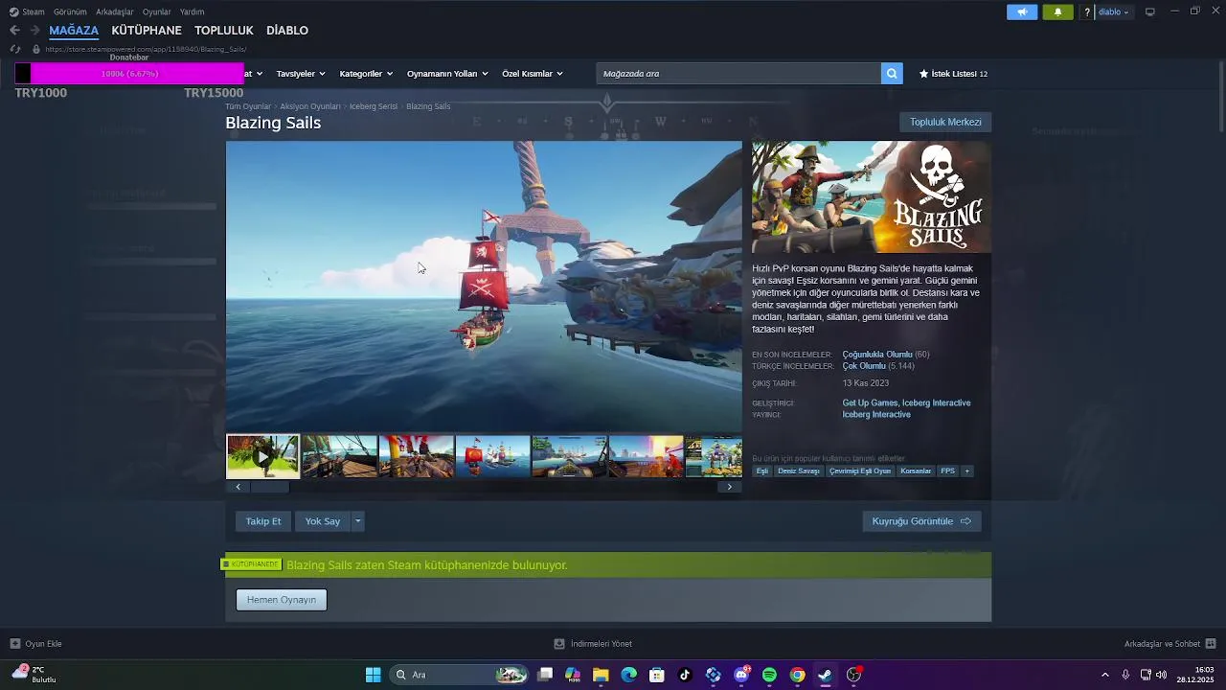Open the arrow dropdown beside Yok Say
This screenshot has height=690, width=1226.
[x=357, y=521]
